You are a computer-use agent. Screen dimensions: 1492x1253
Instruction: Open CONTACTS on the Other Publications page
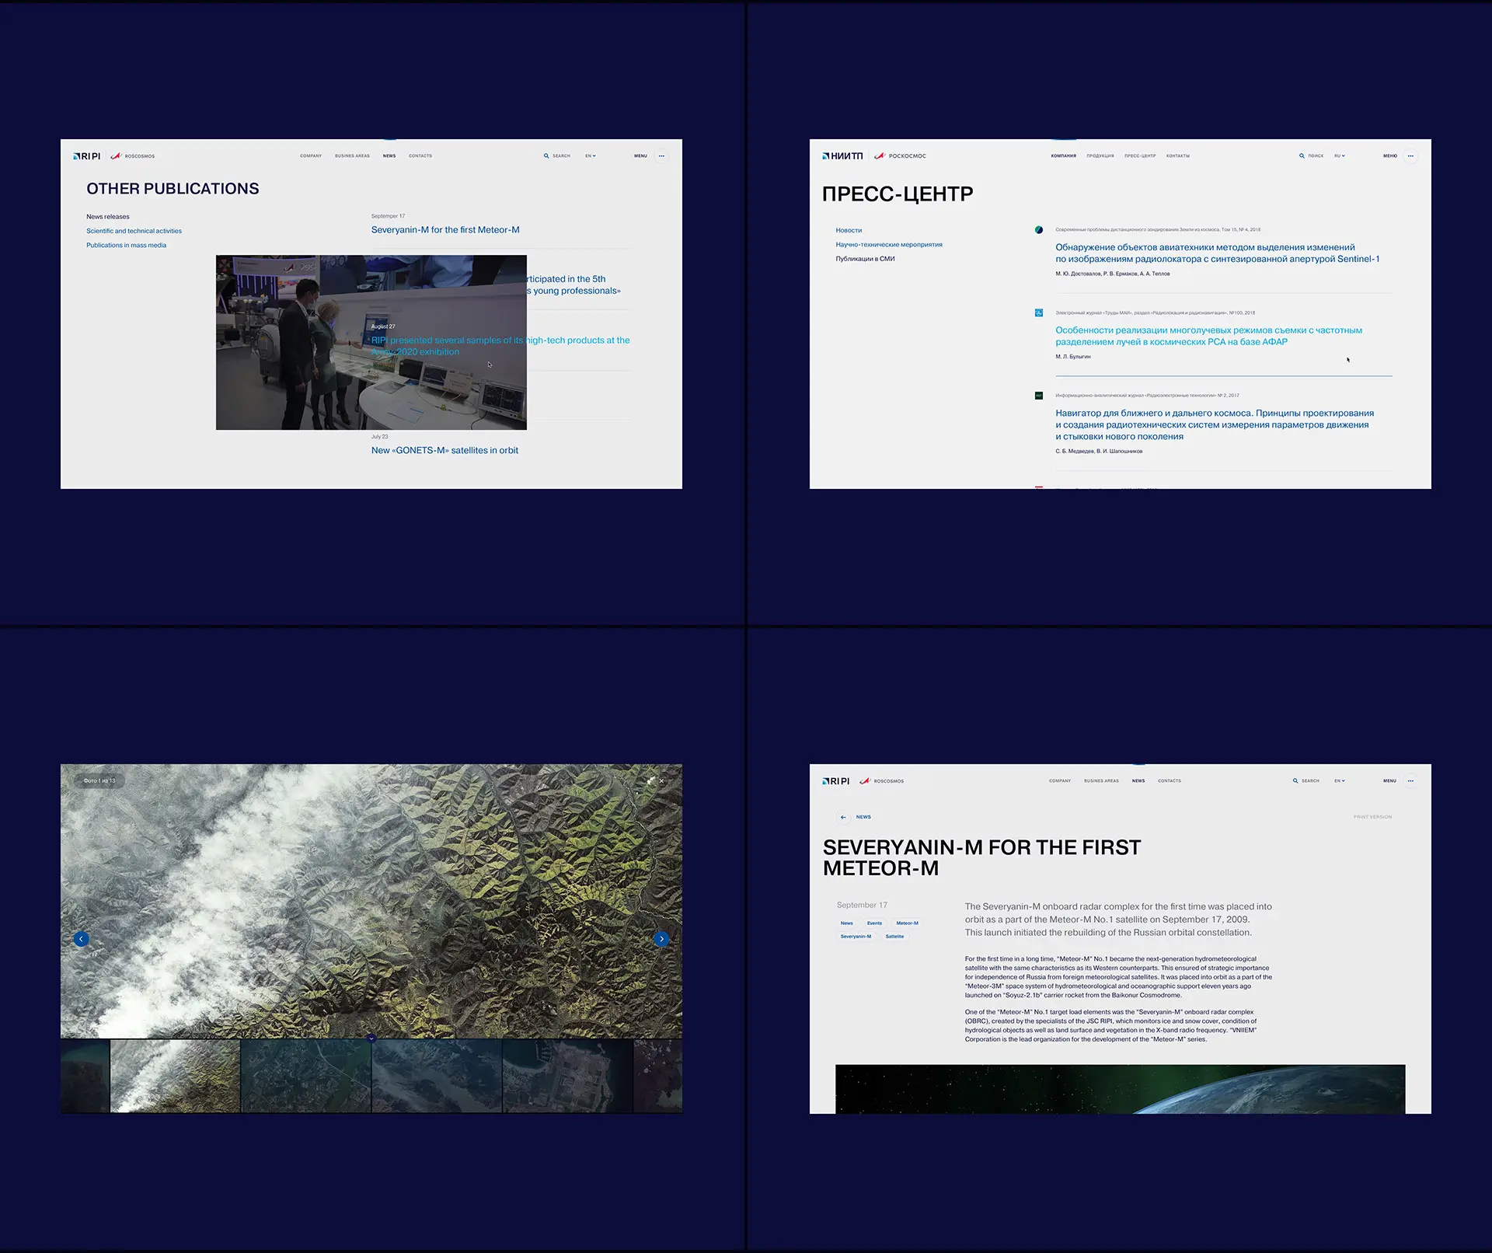(420, 156)
